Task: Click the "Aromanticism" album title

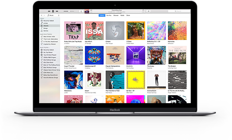Action: point(152,91)
